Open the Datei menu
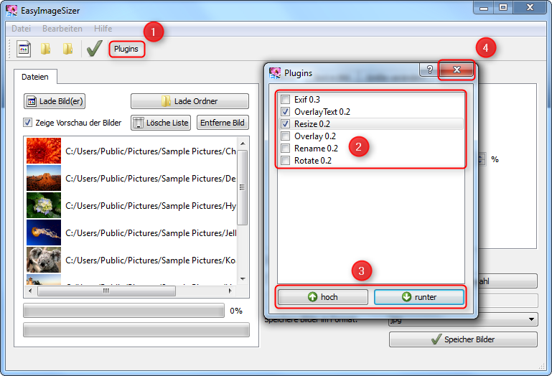Image resolution: width=552 pixels, height=376 pixels. [21, 29]
